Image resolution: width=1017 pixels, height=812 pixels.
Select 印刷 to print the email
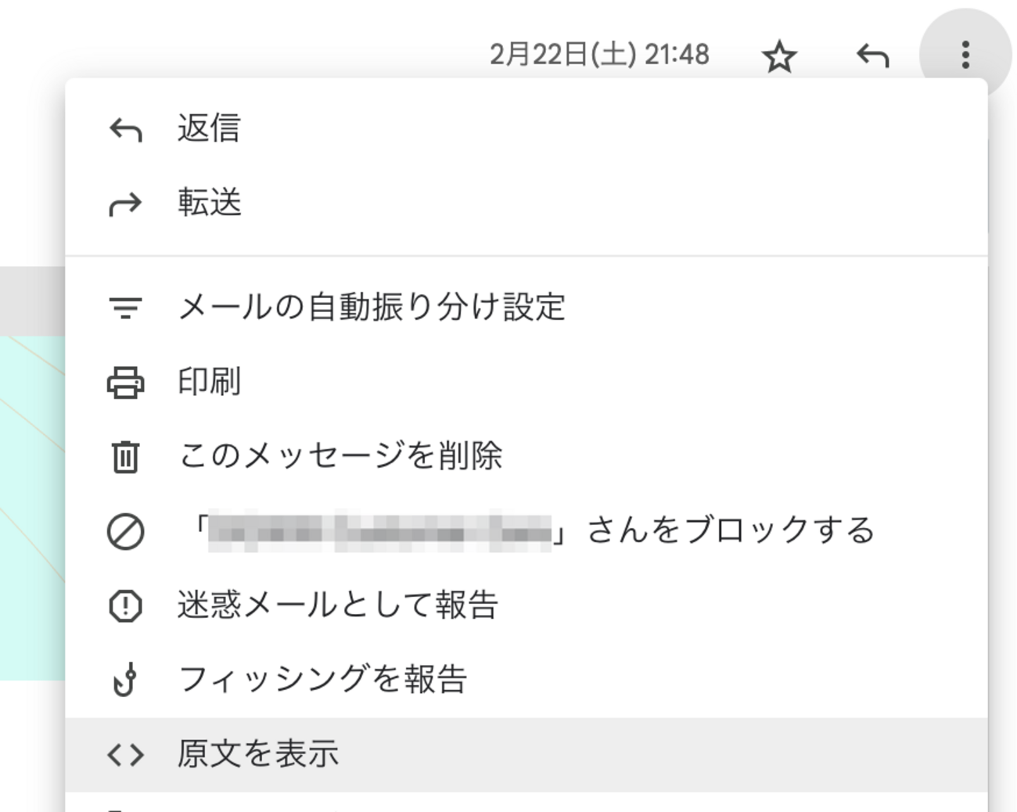(209, 382)
